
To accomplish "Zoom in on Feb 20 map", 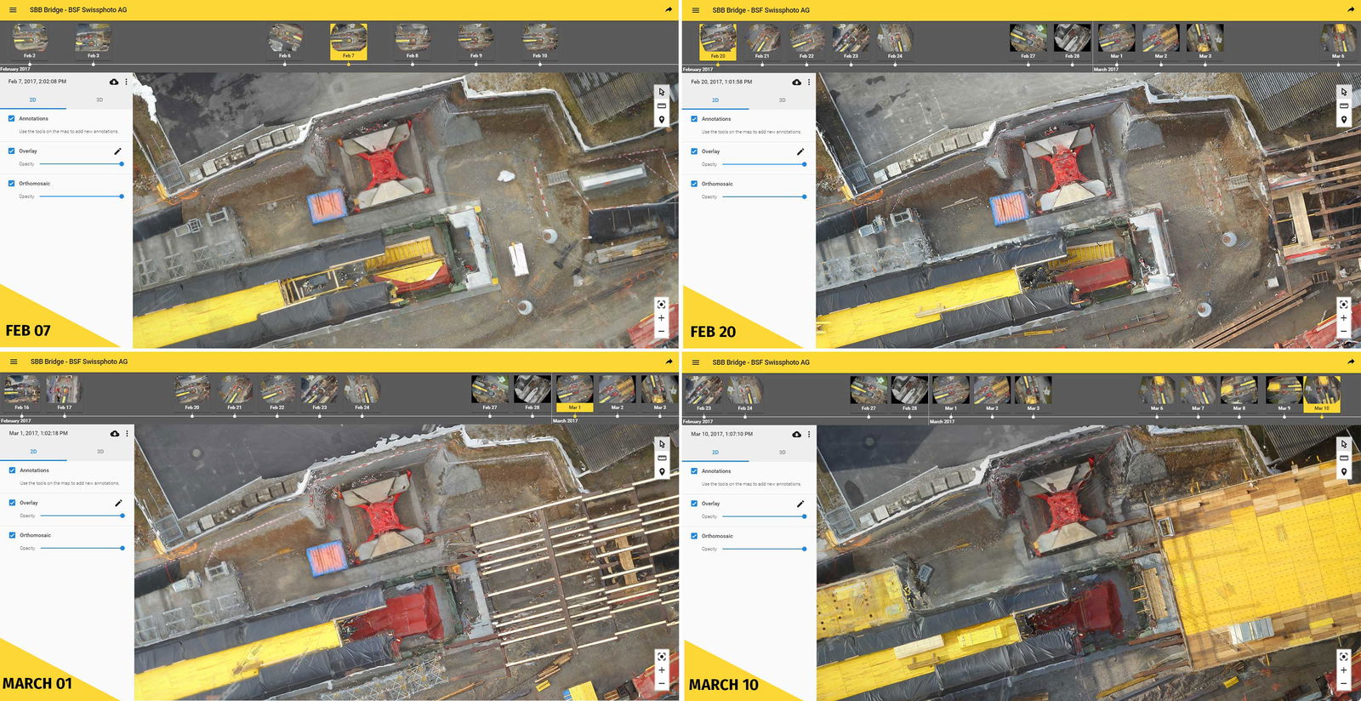I will pyautogui.click(x=1343, y=318).
